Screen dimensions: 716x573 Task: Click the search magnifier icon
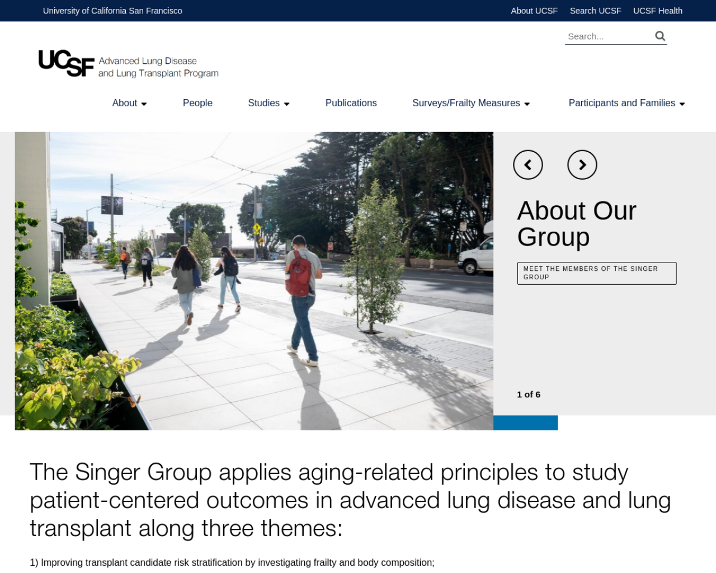click(660, 36)
